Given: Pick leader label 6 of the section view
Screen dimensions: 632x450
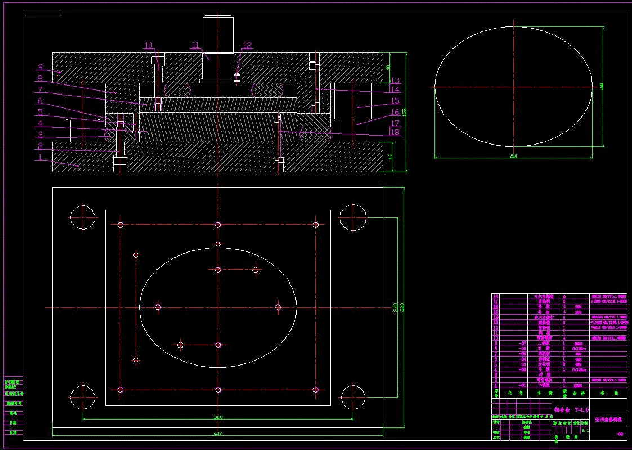Looking at the screenshot, I should point(41,101).
